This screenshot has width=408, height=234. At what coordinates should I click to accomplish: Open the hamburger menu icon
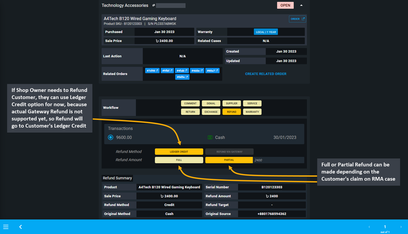[6, 227]
